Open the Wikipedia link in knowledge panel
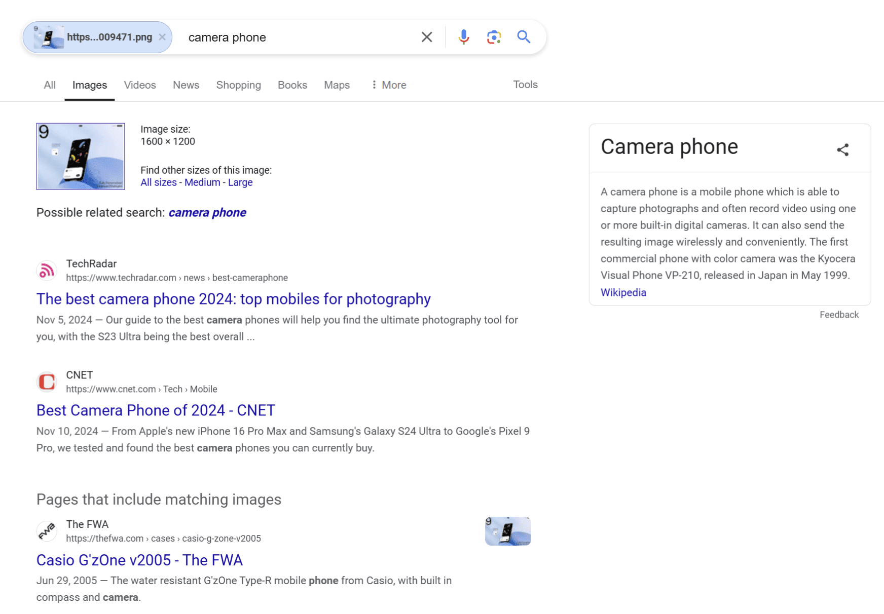 623,292
